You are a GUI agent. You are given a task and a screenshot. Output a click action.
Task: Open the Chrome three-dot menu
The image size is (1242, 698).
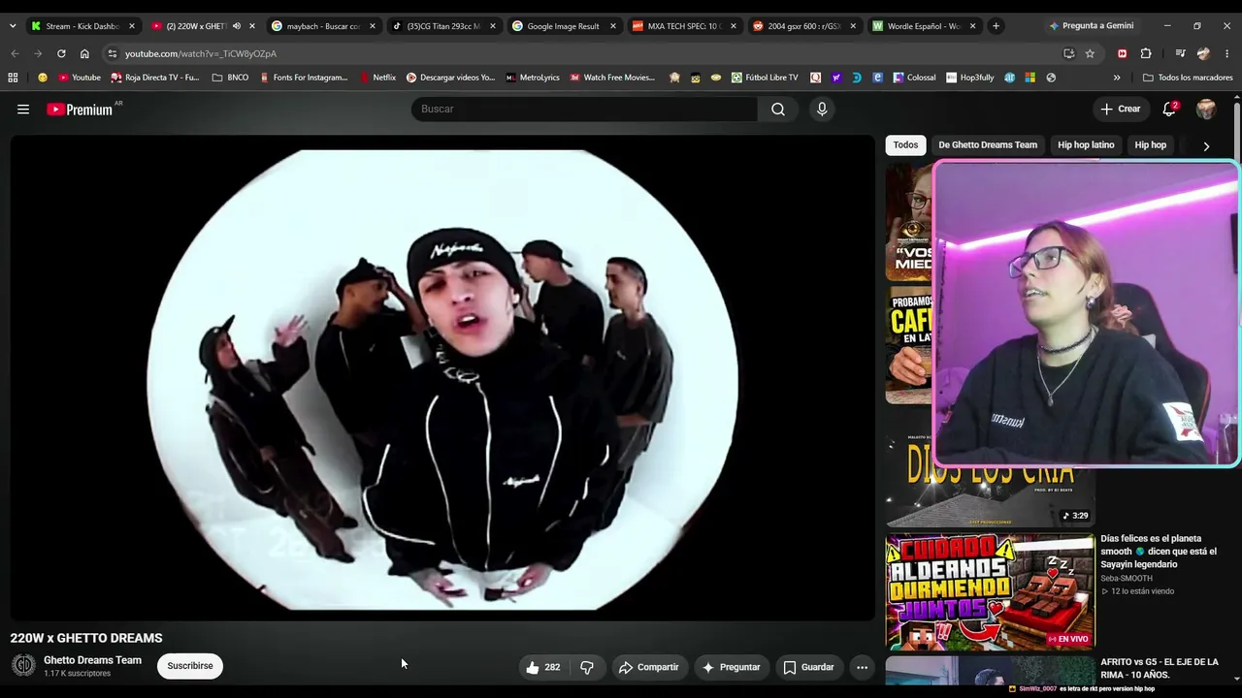click(x=1227, y=53)
